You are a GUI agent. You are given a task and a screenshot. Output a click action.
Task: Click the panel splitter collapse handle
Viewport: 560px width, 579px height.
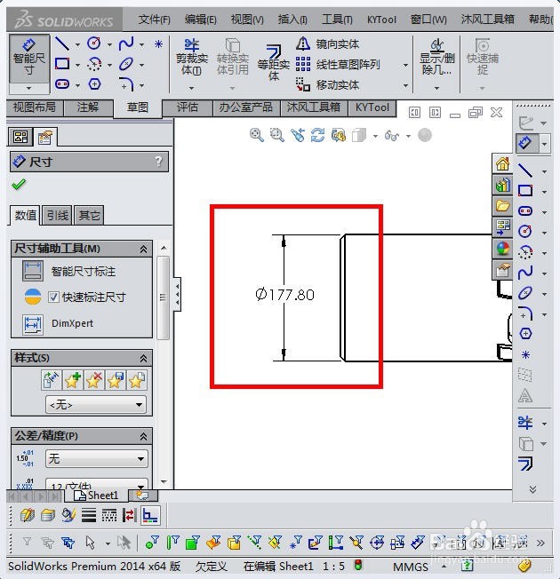pos(178,294)
